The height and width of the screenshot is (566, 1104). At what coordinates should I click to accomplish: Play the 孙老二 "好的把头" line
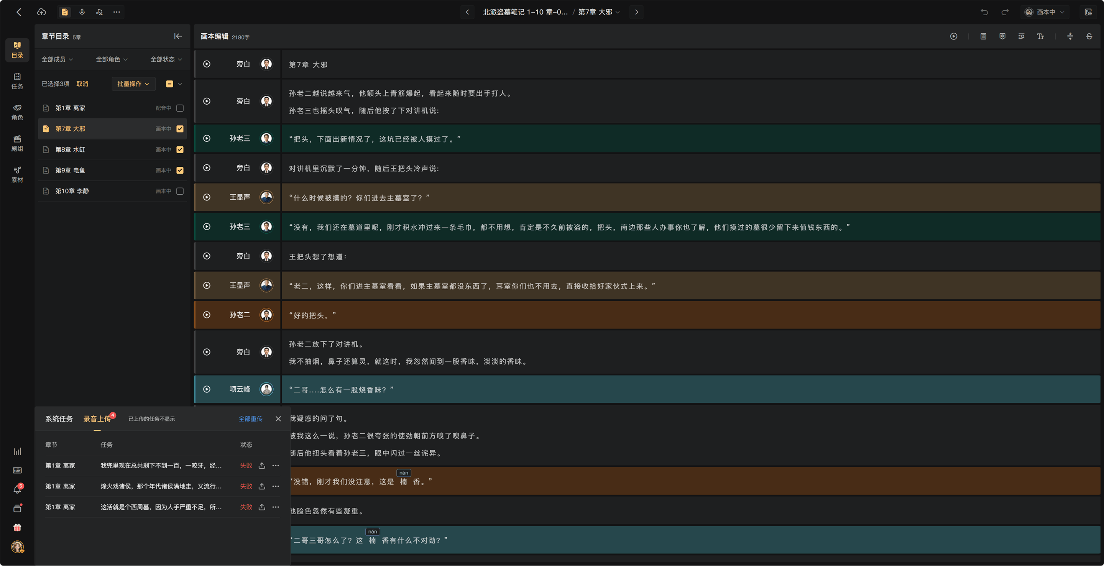[x=207, y=315]
